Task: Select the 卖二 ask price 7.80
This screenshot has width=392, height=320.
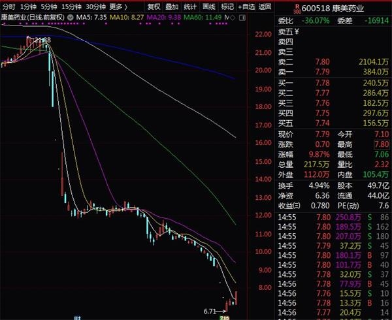Action: coord(322,62)
